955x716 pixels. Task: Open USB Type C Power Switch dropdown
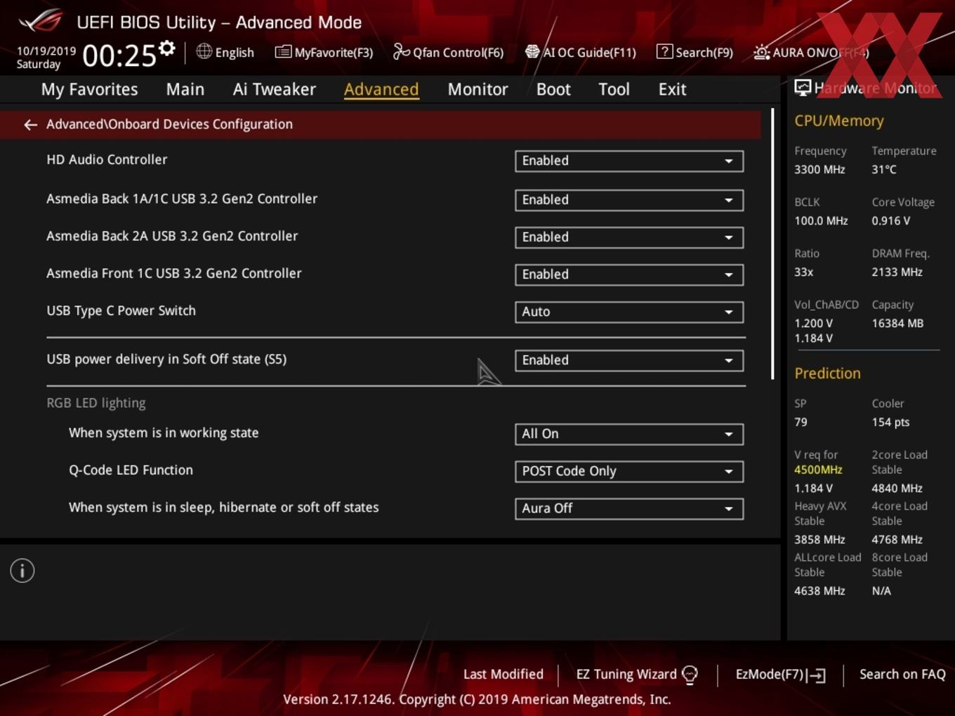629,312
